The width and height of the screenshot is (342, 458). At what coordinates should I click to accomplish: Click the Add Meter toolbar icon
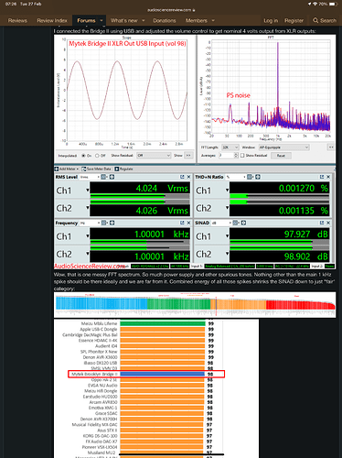tap(57, 169)
